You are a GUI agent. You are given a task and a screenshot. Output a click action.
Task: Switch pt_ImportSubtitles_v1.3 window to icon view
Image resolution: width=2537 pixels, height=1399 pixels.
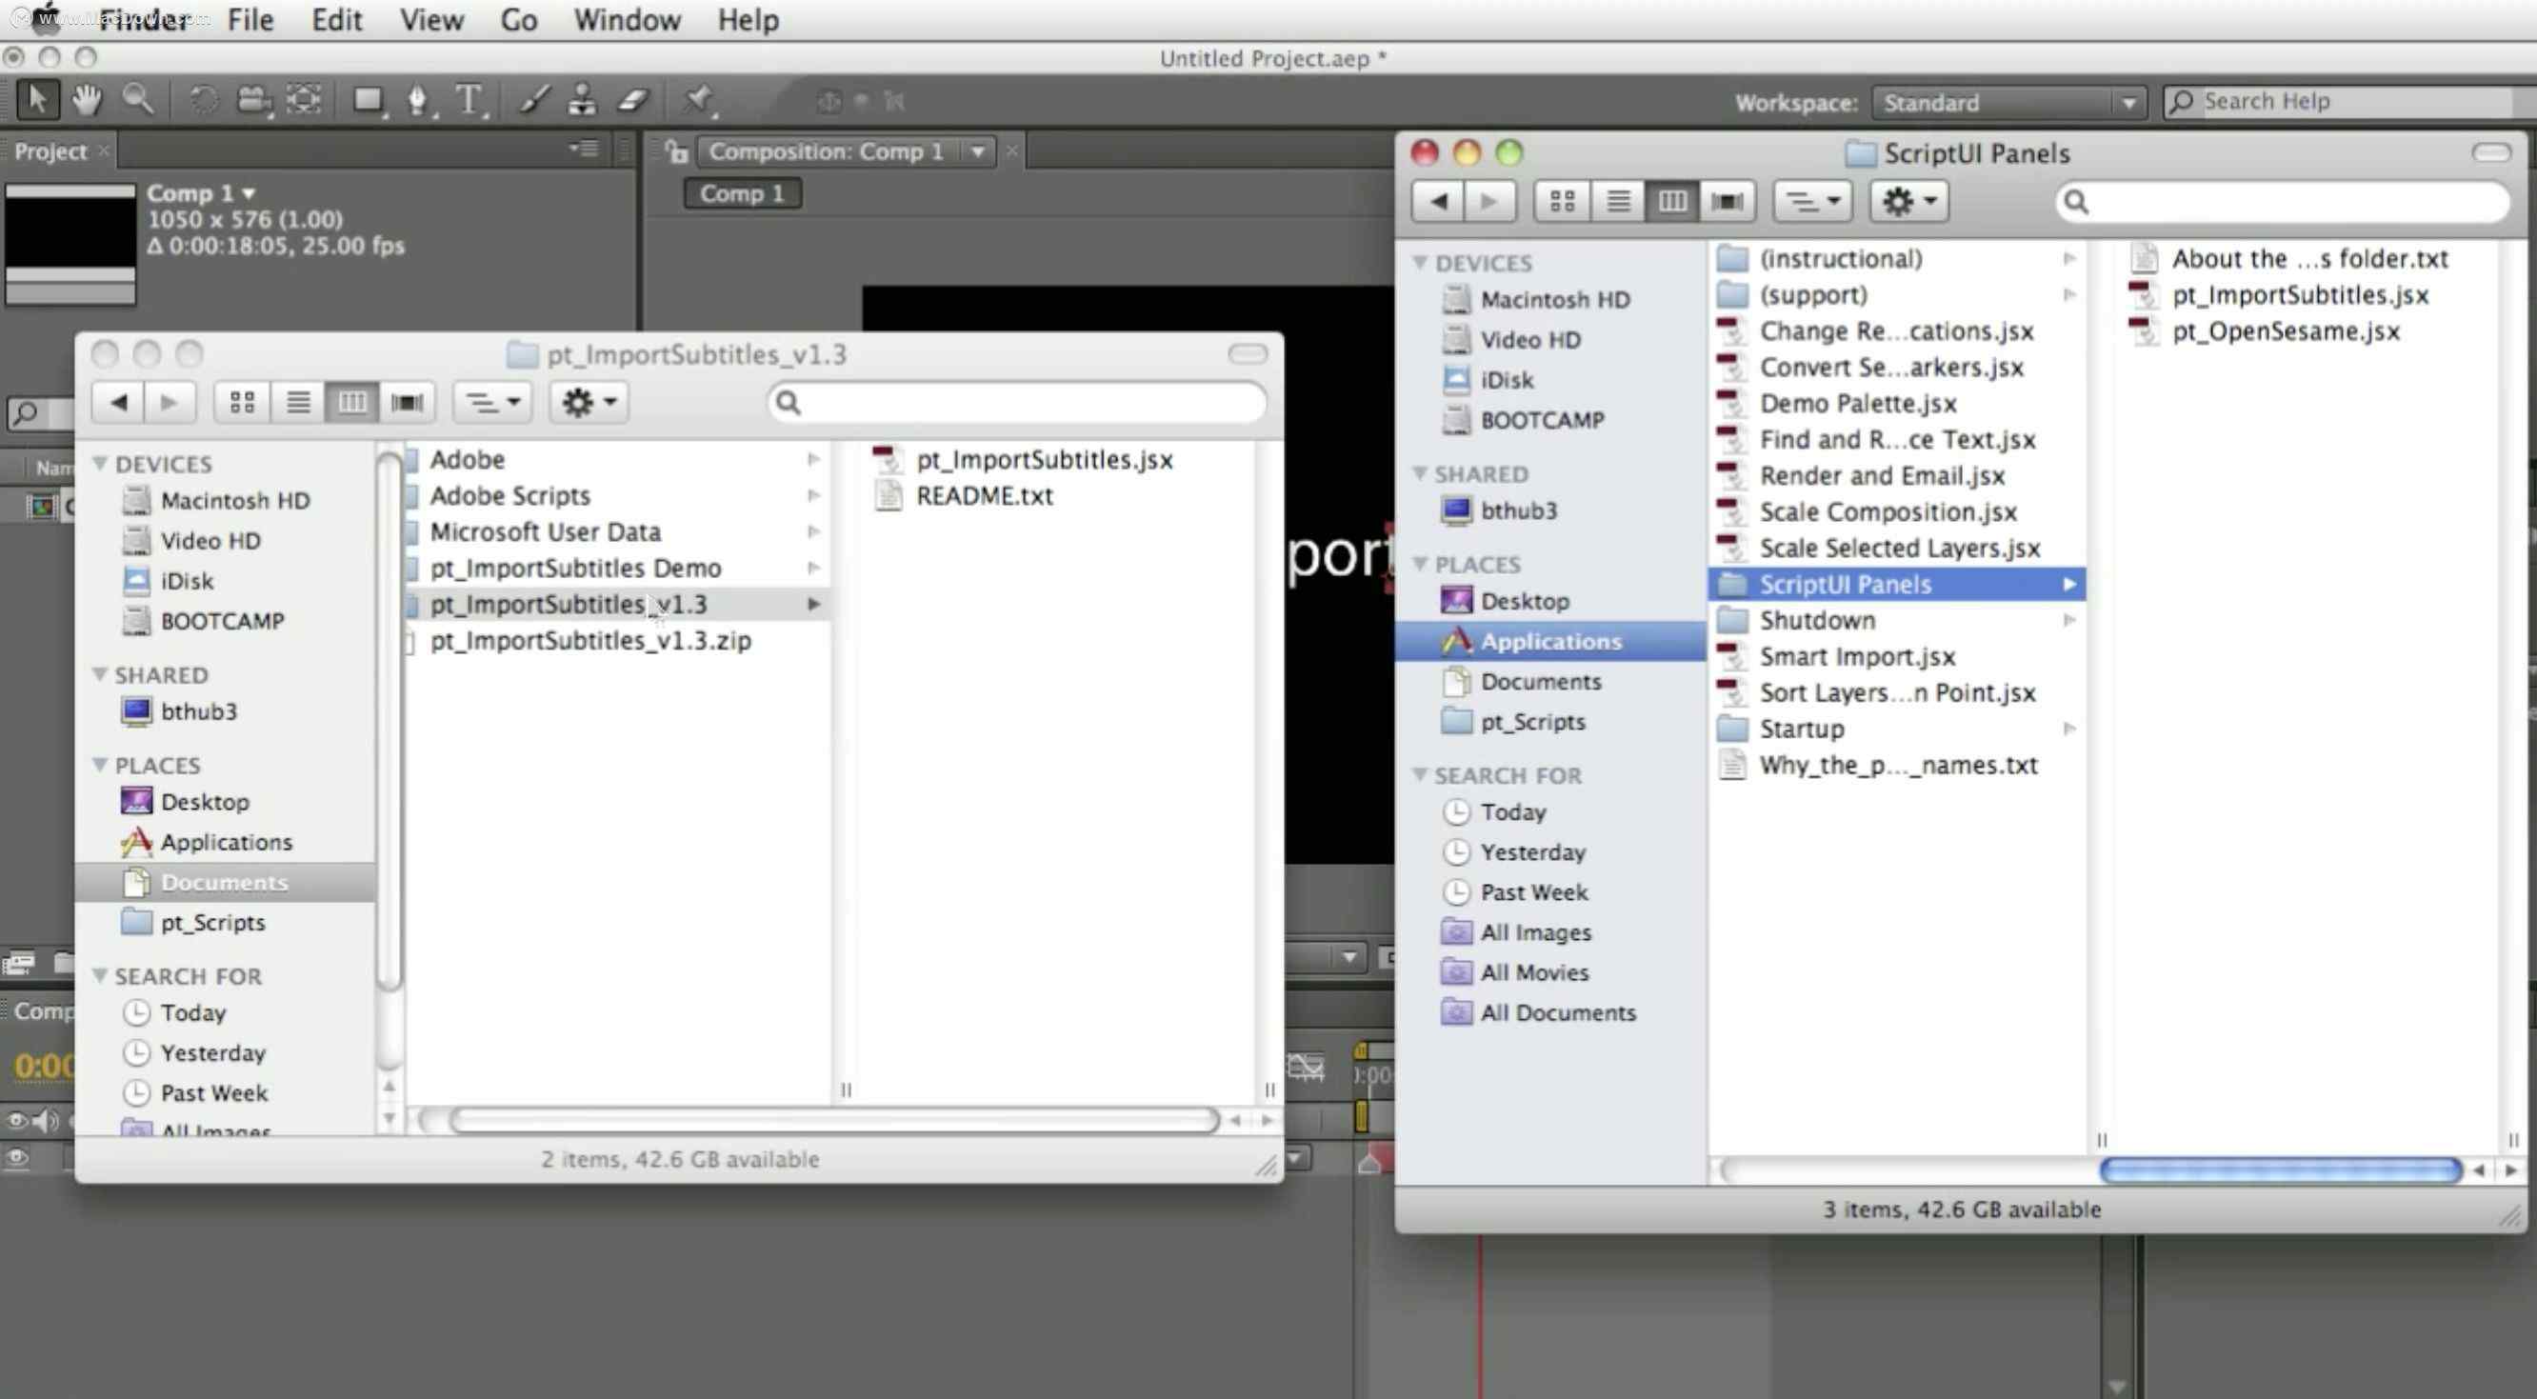click(242, 402)
